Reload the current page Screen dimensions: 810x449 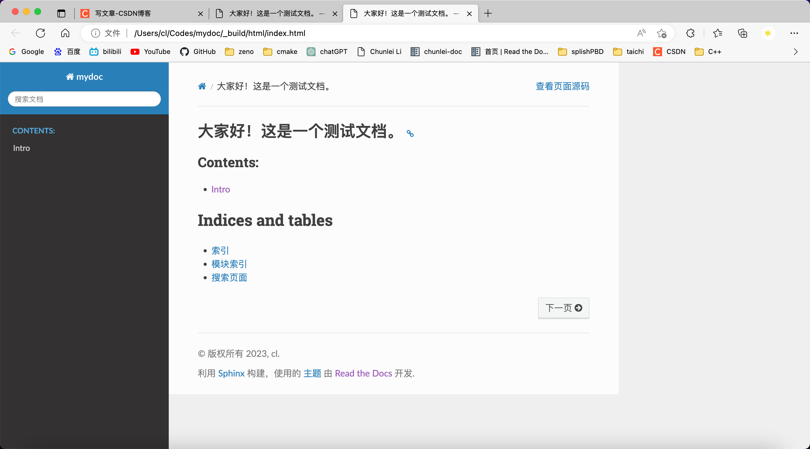click(40, 33)
